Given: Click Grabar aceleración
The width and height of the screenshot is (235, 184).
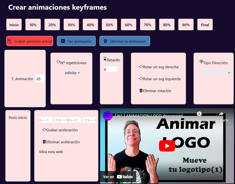Looking at the screenshot, I should 60,130.
